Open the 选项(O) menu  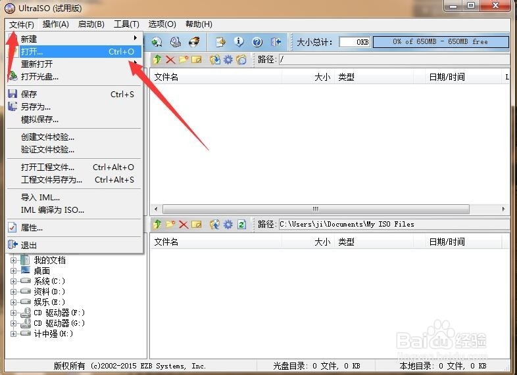[x=162, y=24]
